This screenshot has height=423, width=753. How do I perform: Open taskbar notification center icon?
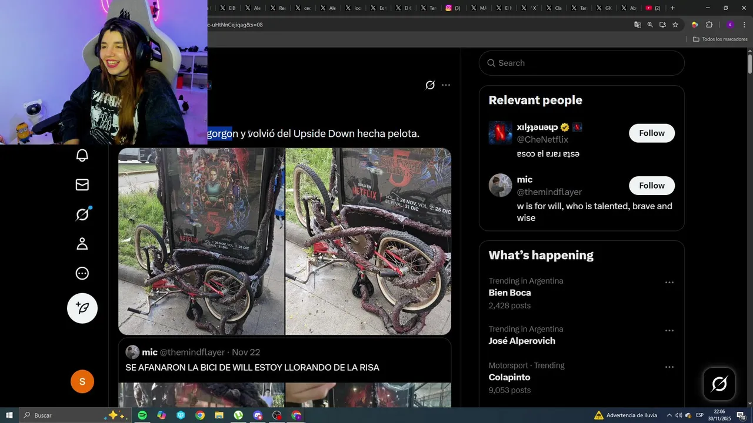pos(741,415)
